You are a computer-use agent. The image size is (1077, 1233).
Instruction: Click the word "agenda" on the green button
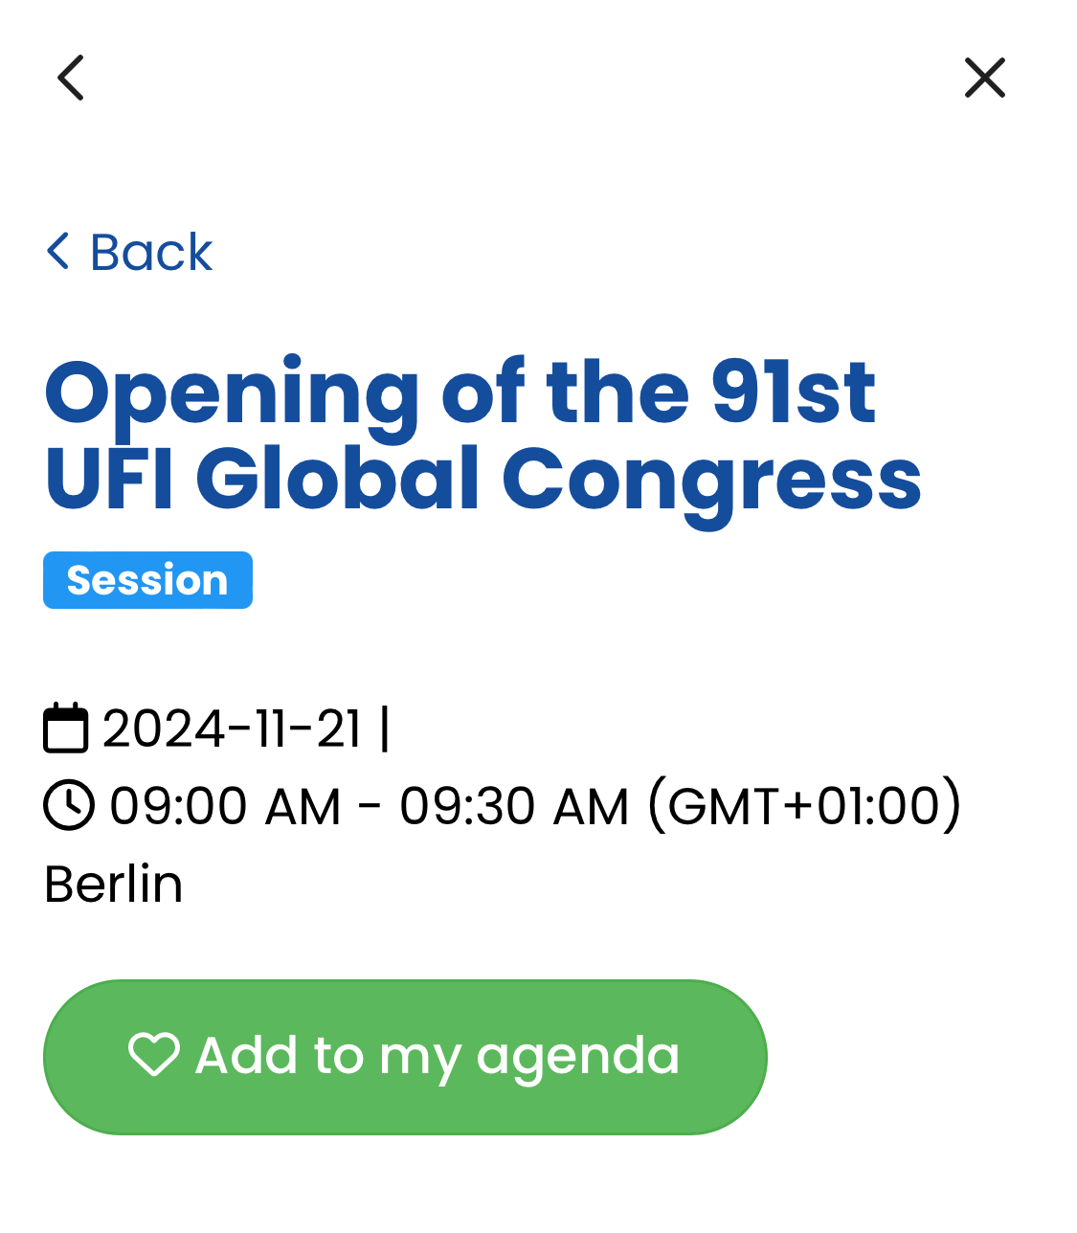[x=578, y=1057]
